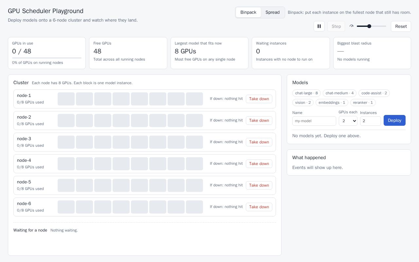Select the reranker · 1 preset
Image resolution: width=419 pixels, height=262 pixels.
[x=363, y=103]
